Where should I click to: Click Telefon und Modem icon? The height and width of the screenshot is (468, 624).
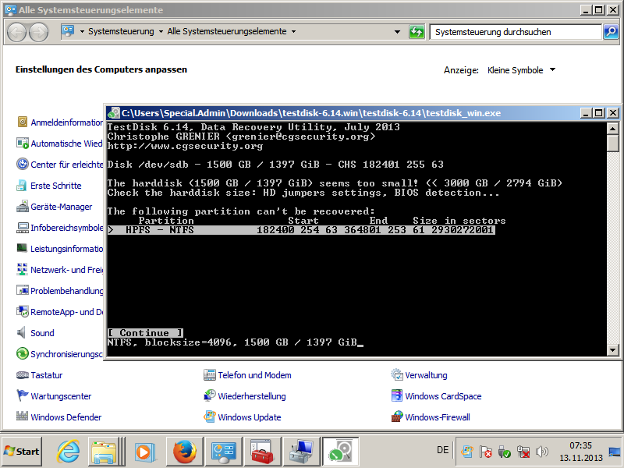pyautogui.click(x=209, y=374)
